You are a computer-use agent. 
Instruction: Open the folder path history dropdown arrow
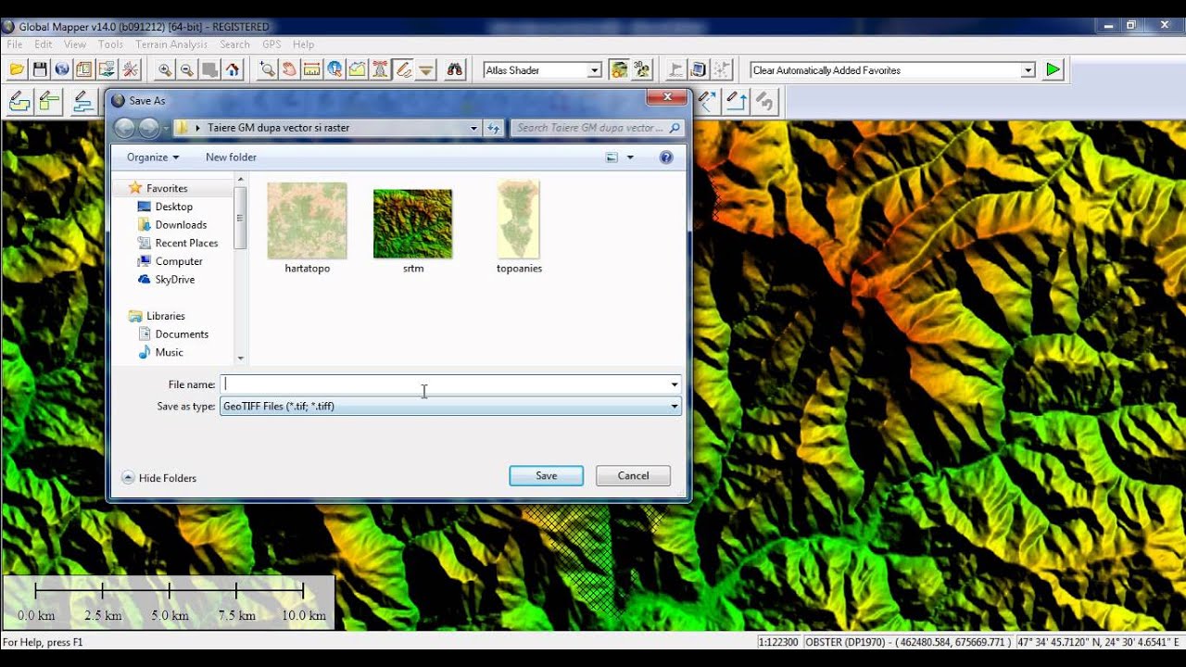[x=473, y=128]
